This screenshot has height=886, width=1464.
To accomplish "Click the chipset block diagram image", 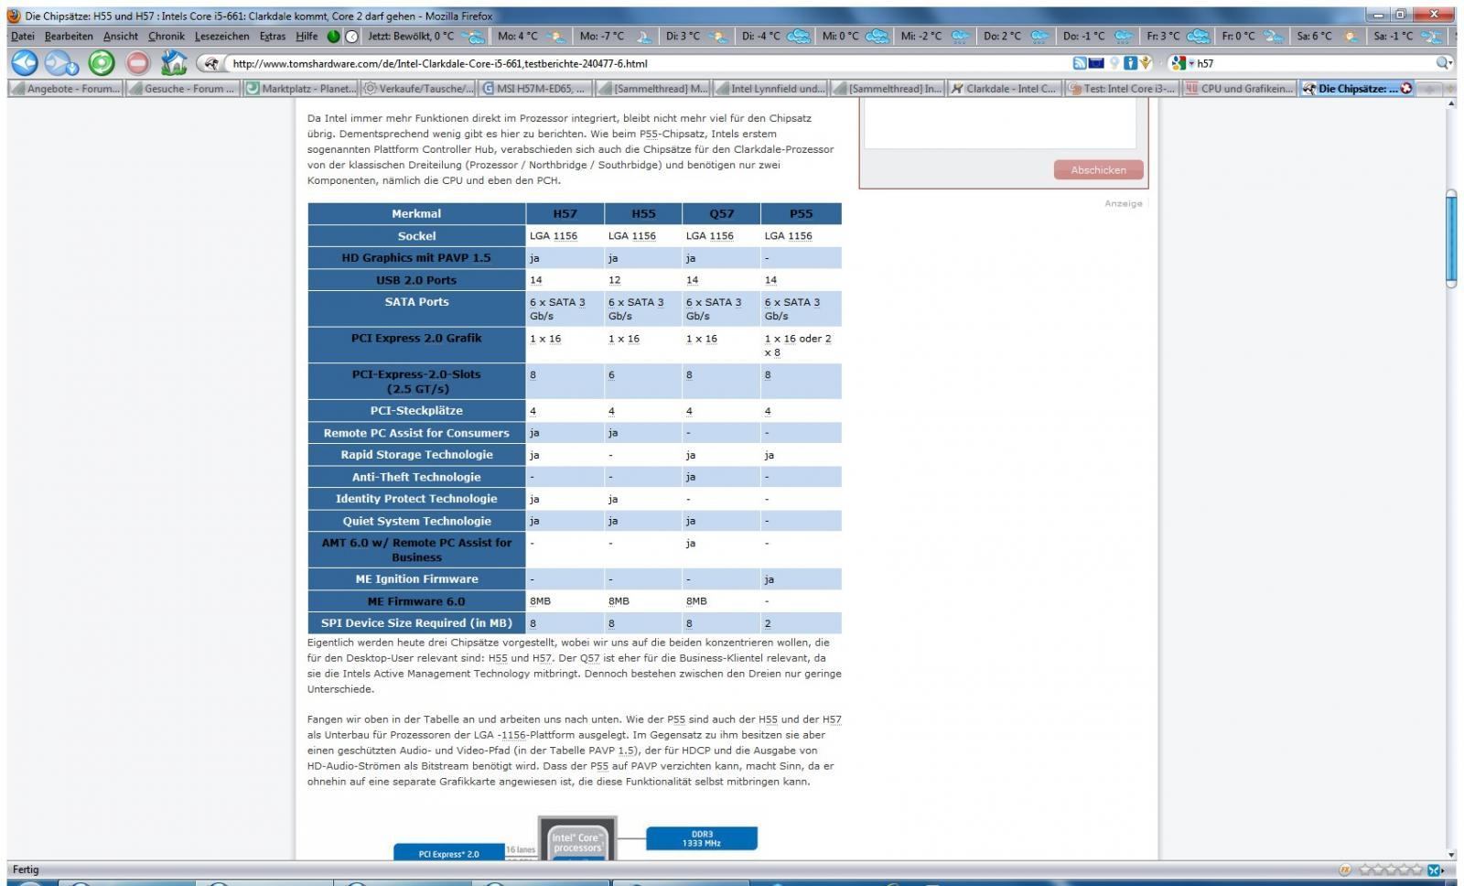I will pyautogui.click(x=575, y=837).
